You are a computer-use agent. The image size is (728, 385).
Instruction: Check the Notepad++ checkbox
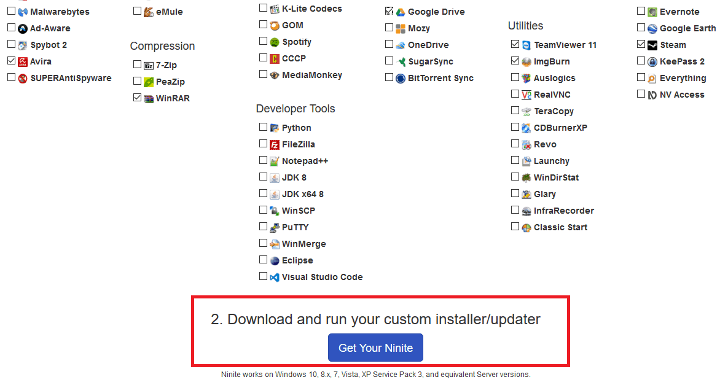264,160
